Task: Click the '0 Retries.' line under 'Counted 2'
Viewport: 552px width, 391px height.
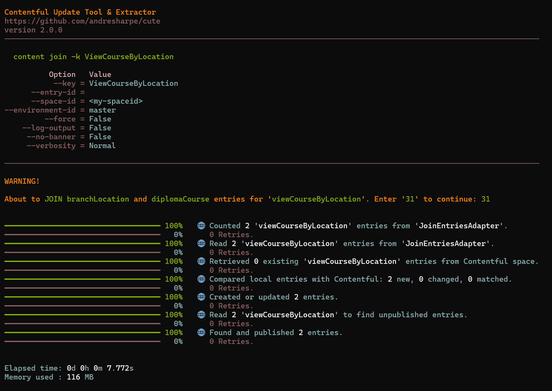Action: (231, 235)
